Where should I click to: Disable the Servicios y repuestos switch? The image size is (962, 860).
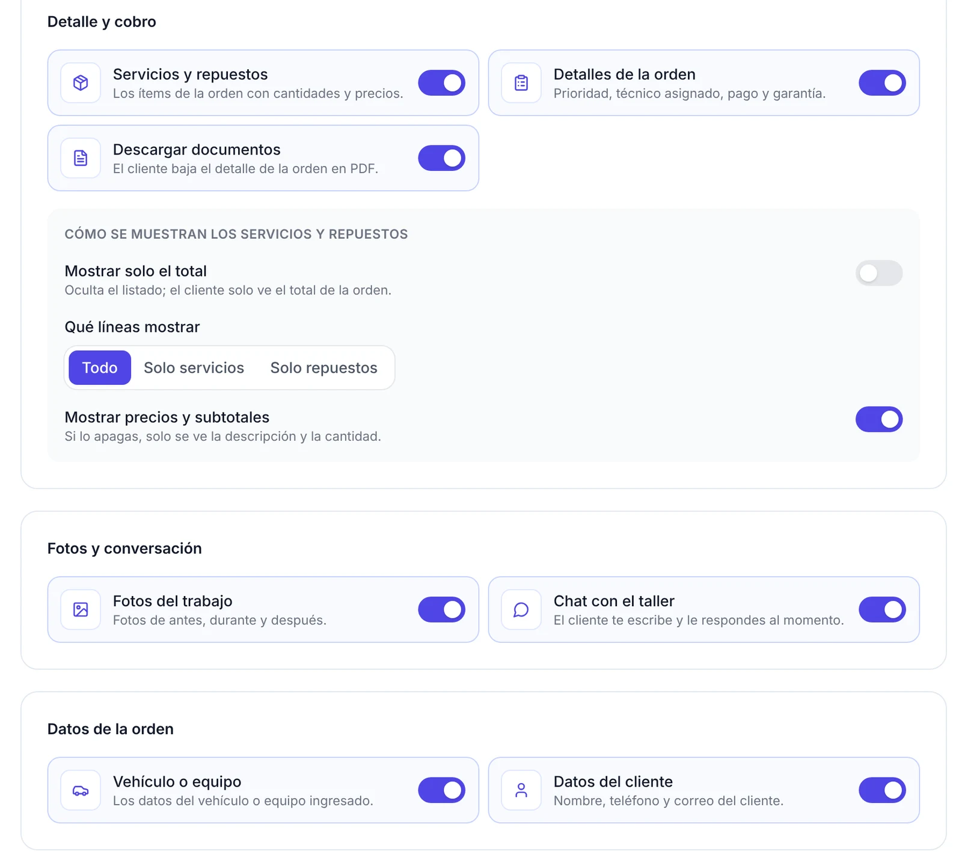coord(442,83)
